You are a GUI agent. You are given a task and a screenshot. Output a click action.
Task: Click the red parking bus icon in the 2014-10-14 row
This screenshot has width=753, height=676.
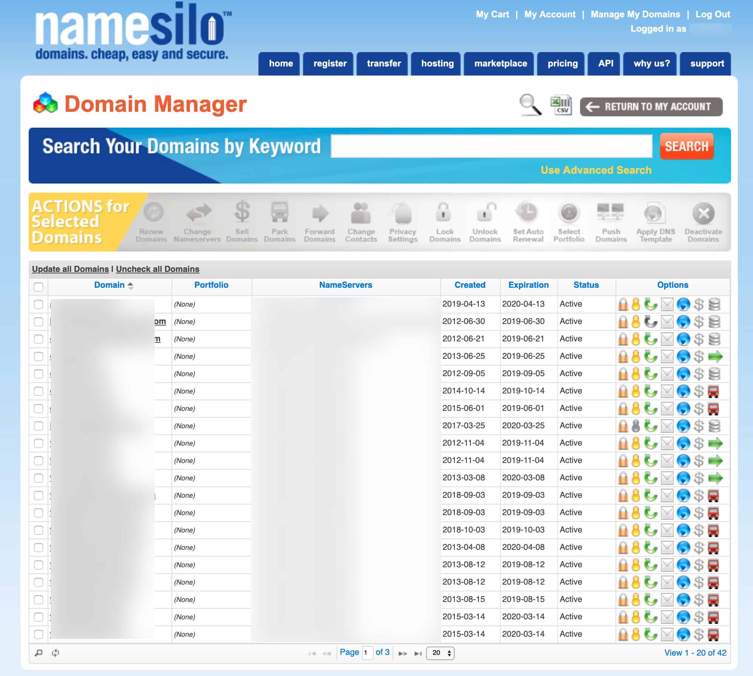pyautogui.click(x=713, y=391)
